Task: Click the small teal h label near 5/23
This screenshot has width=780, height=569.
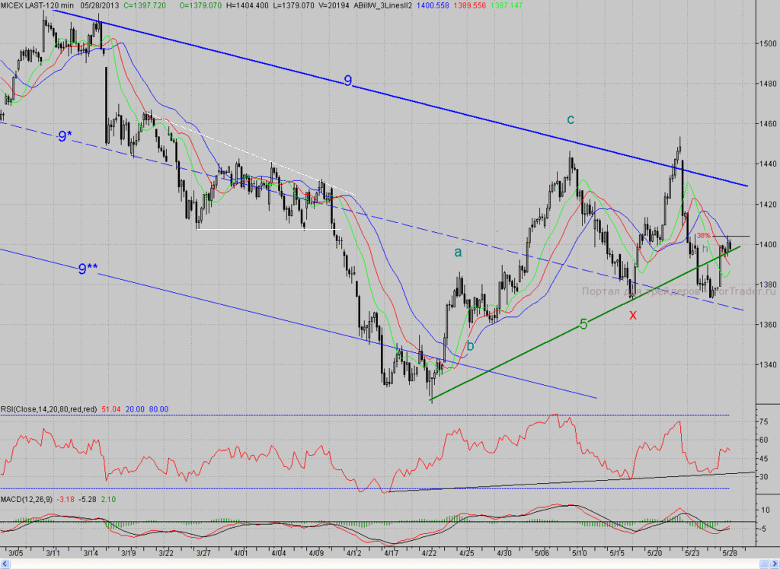Action: click(x=705, y=248)
